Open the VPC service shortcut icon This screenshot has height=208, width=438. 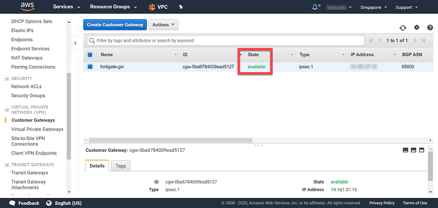(x=152, y=7)
